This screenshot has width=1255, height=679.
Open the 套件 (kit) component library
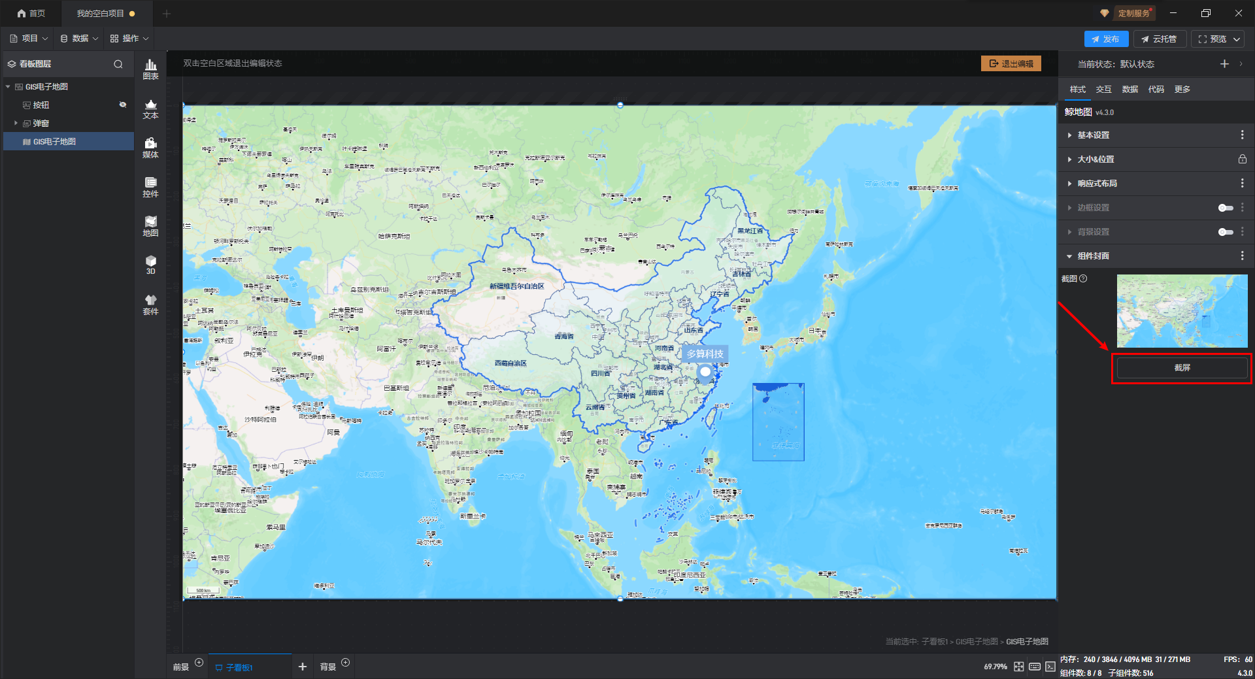pos(150,305)
